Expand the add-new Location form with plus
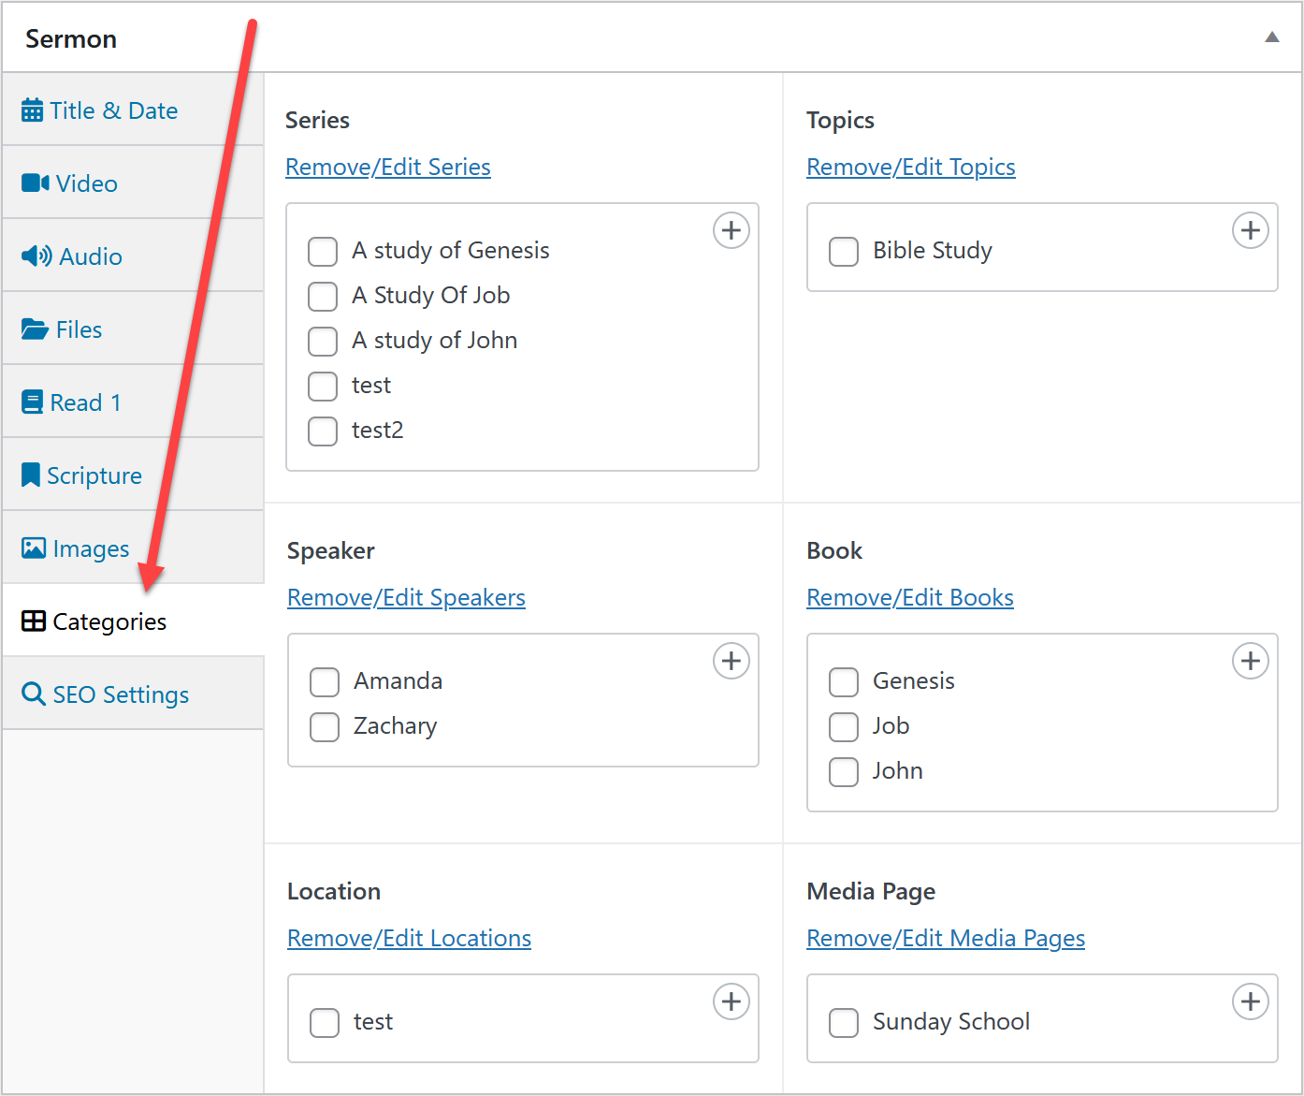This screenshot has width=1304, height=1096. point(731,1001)
